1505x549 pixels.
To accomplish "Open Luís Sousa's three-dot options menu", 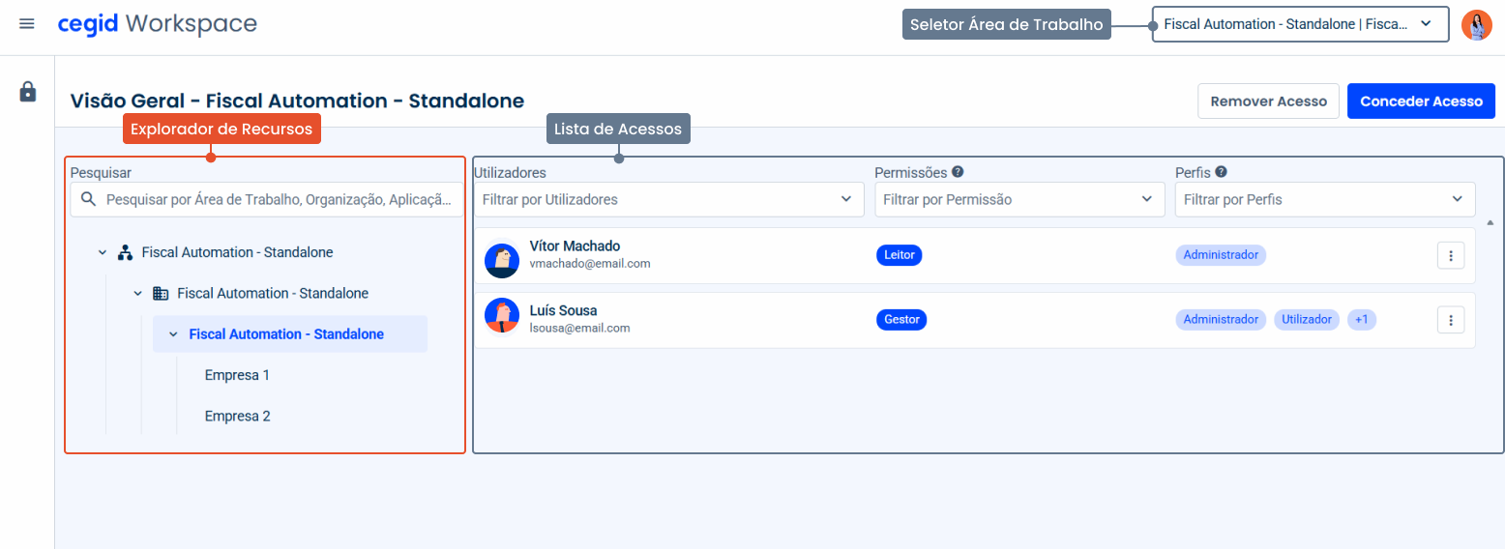I will [1450, 320].
